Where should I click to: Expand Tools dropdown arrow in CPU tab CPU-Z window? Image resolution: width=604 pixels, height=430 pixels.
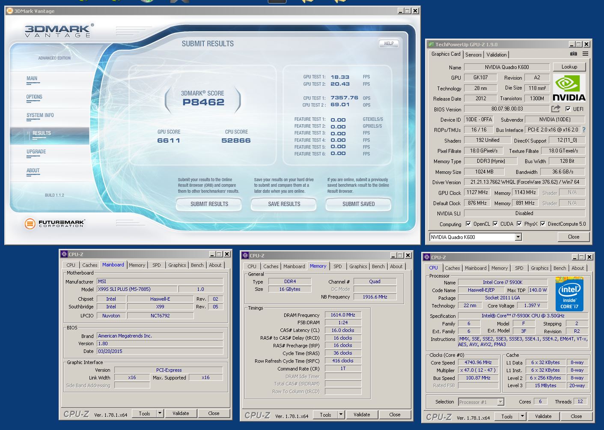[x=522, y=416]
